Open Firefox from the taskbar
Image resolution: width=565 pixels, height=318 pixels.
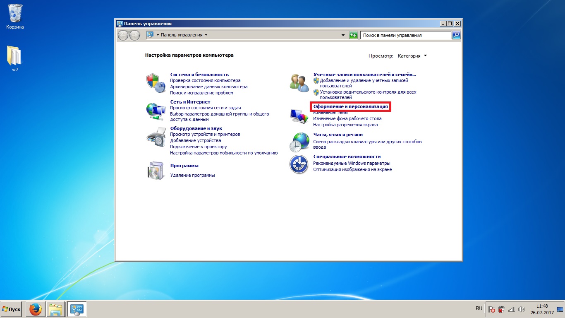click(35, 309)
